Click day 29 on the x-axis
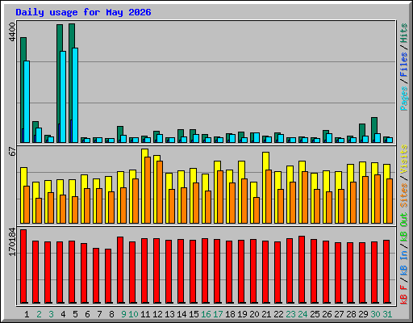The image size is (413, 323). pos(363,314)
